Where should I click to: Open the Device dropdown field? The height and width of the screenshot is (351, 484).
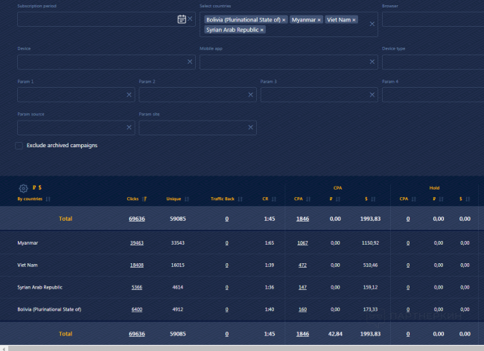tap(101, 62)
